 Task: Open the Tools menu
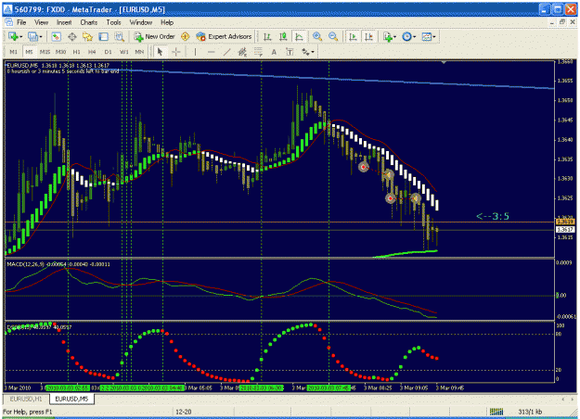tap(113, 22)
